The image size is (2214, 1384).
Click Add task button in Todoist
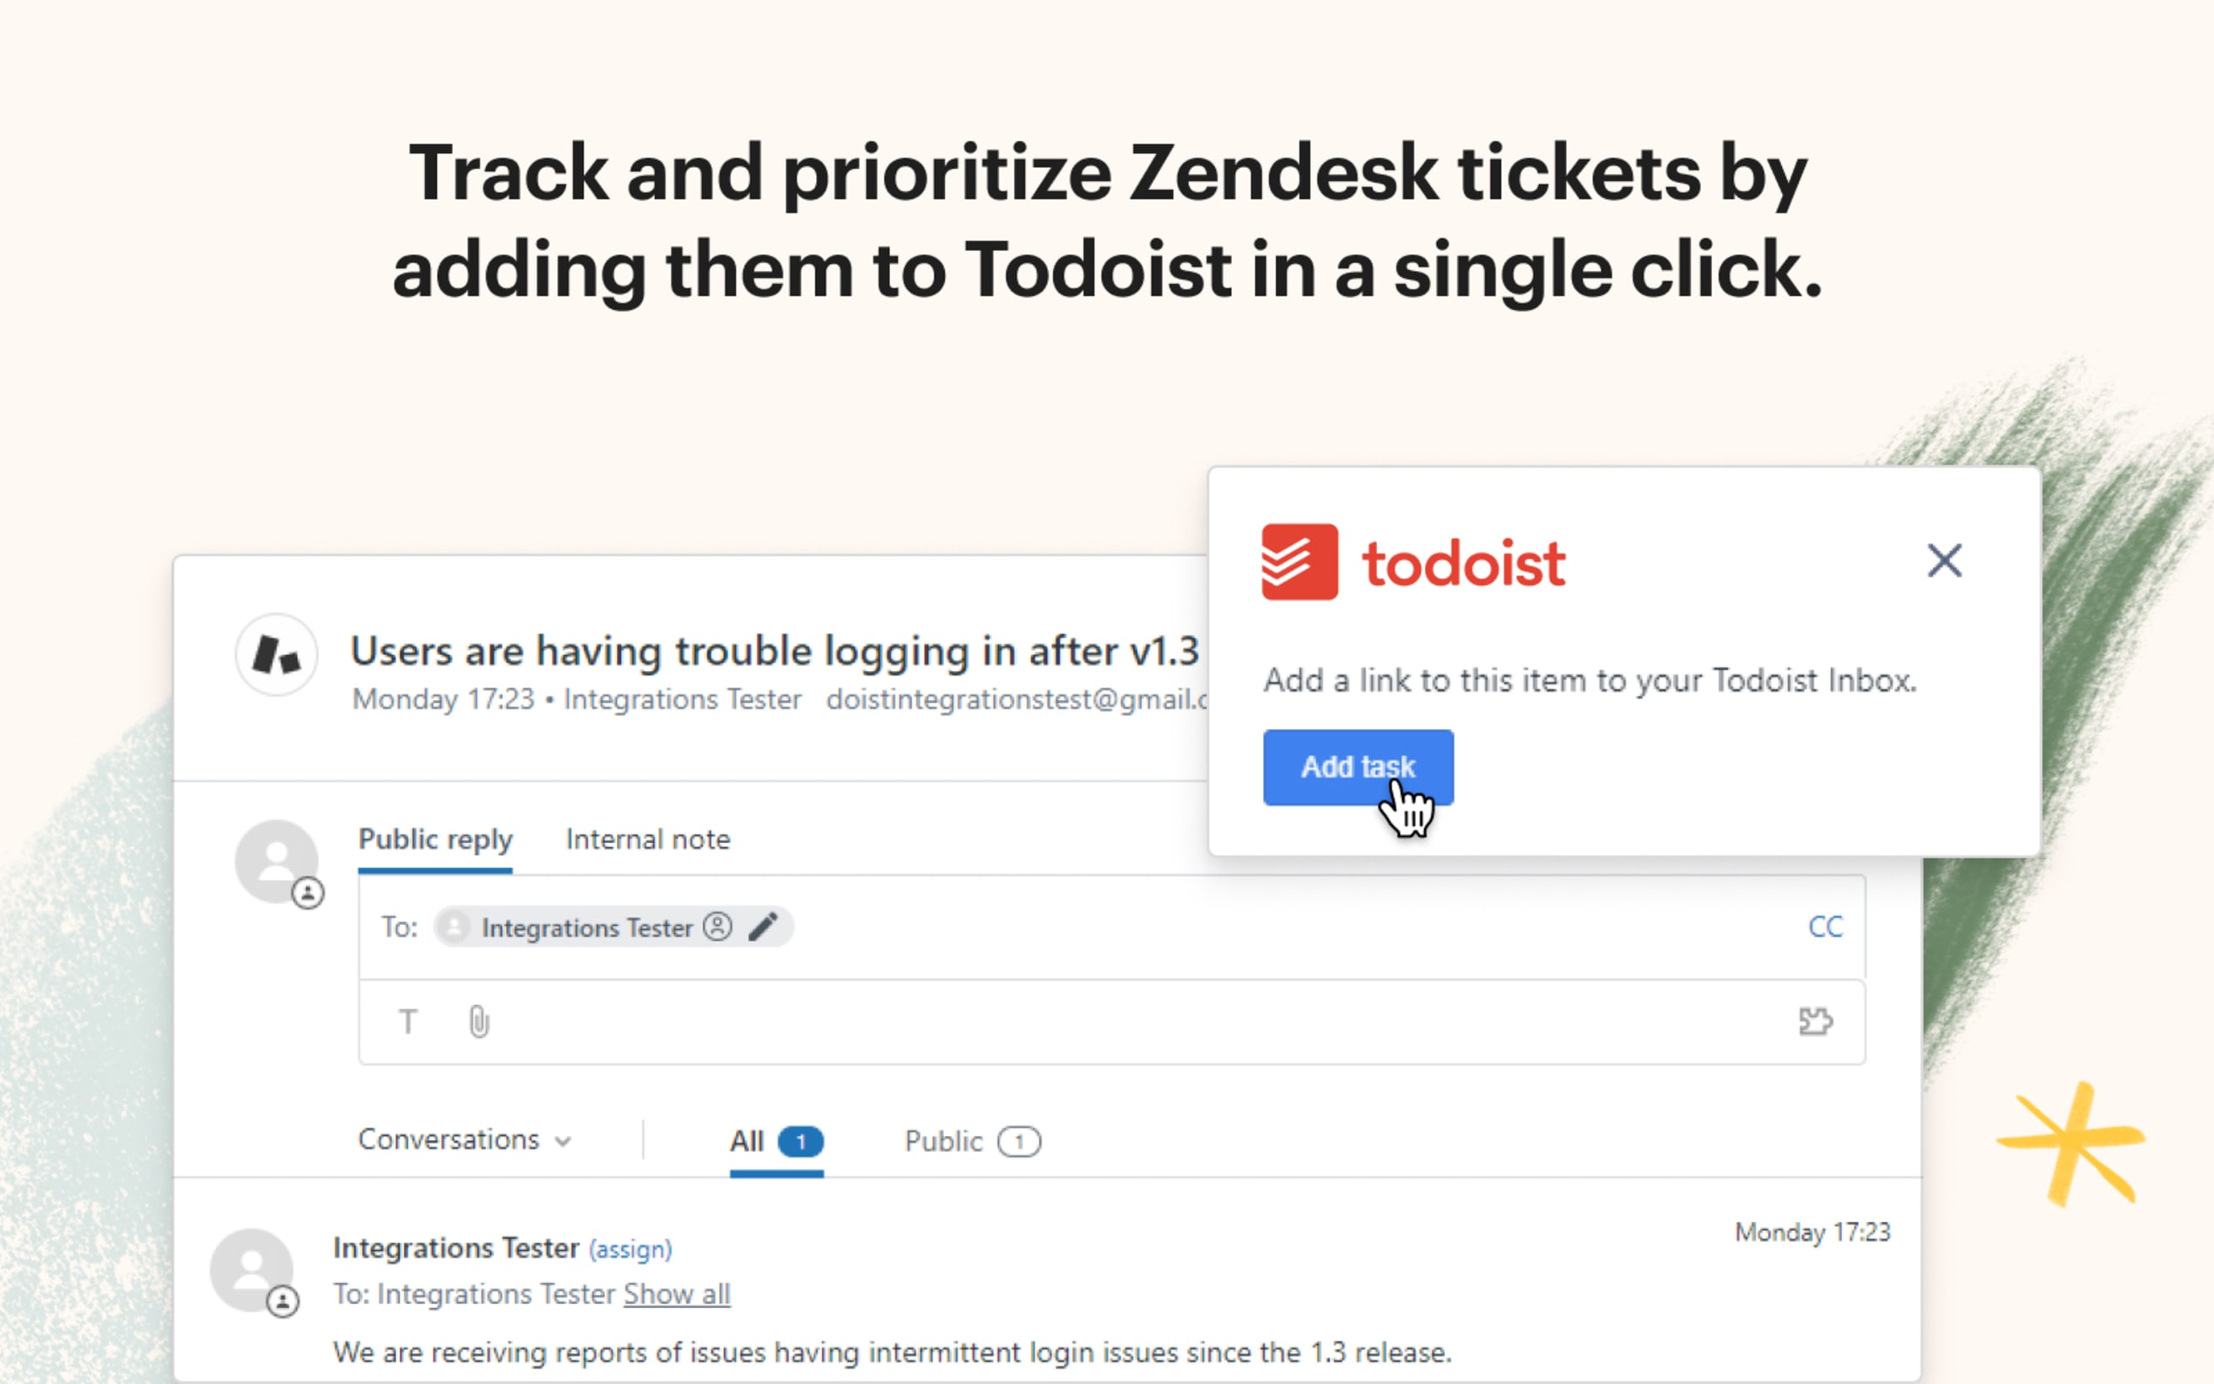[x=1357, y=767]
